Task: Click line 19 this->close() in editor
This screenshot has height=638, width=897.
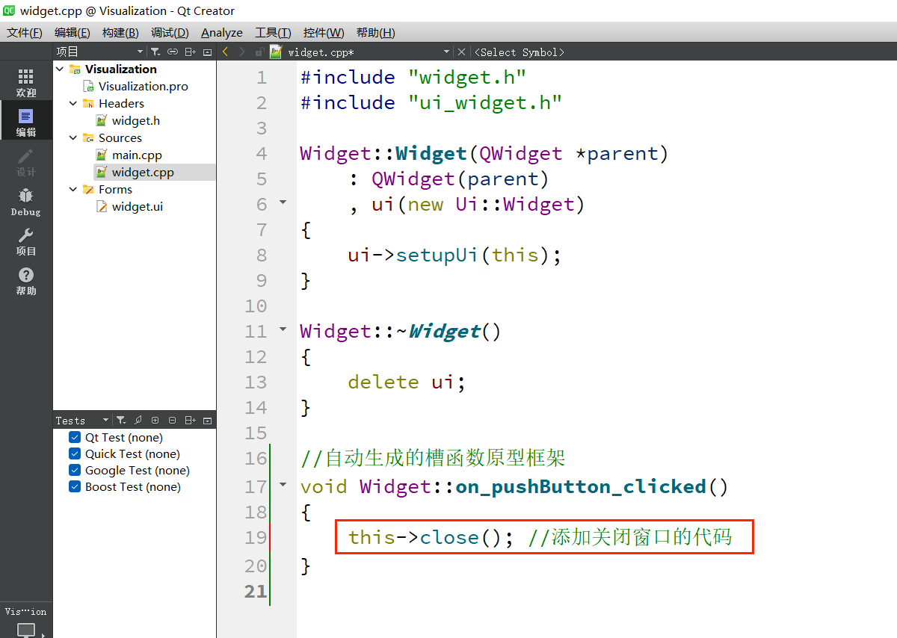Action: pos(431,537)
